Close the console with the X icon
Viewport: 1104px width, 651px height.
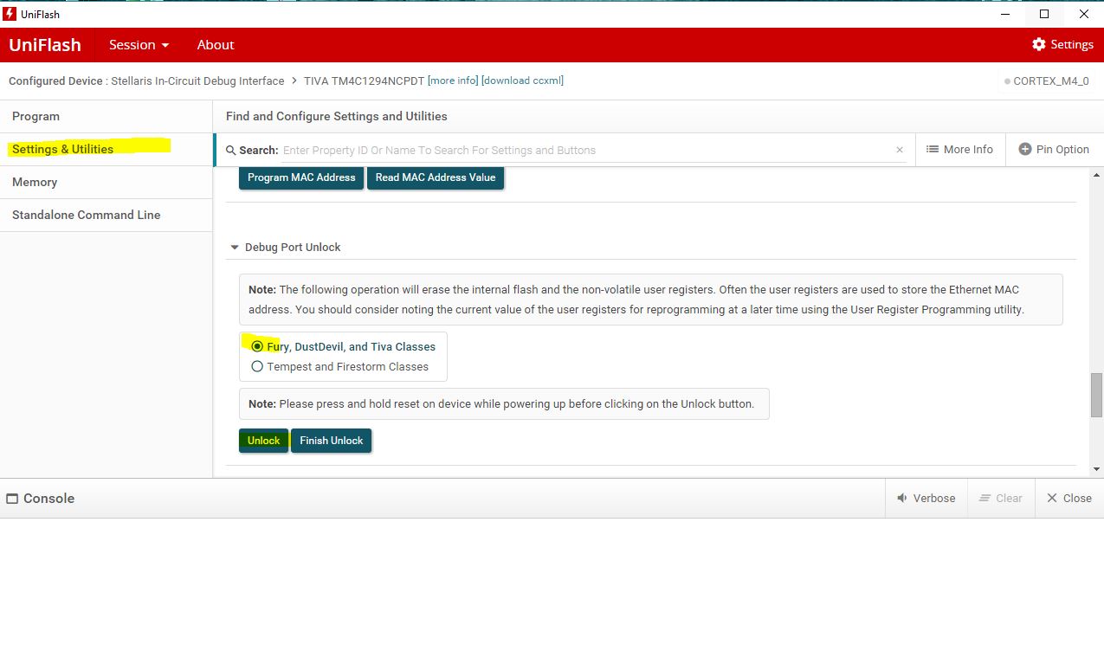(x=1052, y=498)
